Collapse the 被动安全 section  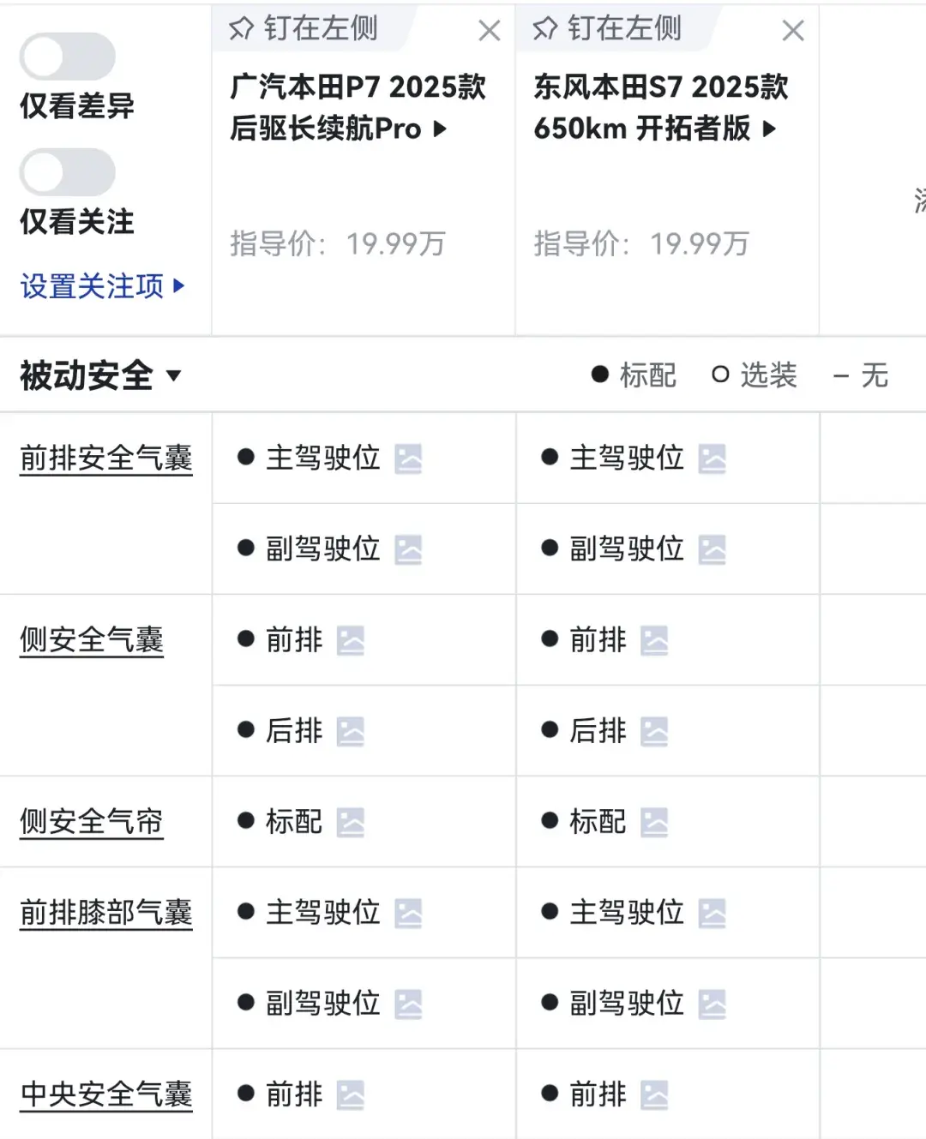coord(100,375)
